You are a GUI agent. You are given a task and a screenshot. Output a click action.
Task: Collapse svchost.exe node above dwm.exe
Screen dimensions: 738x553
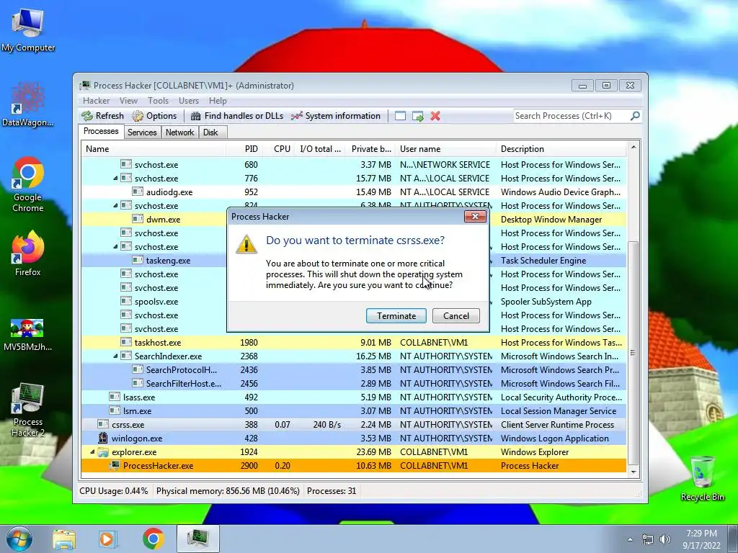115,205
